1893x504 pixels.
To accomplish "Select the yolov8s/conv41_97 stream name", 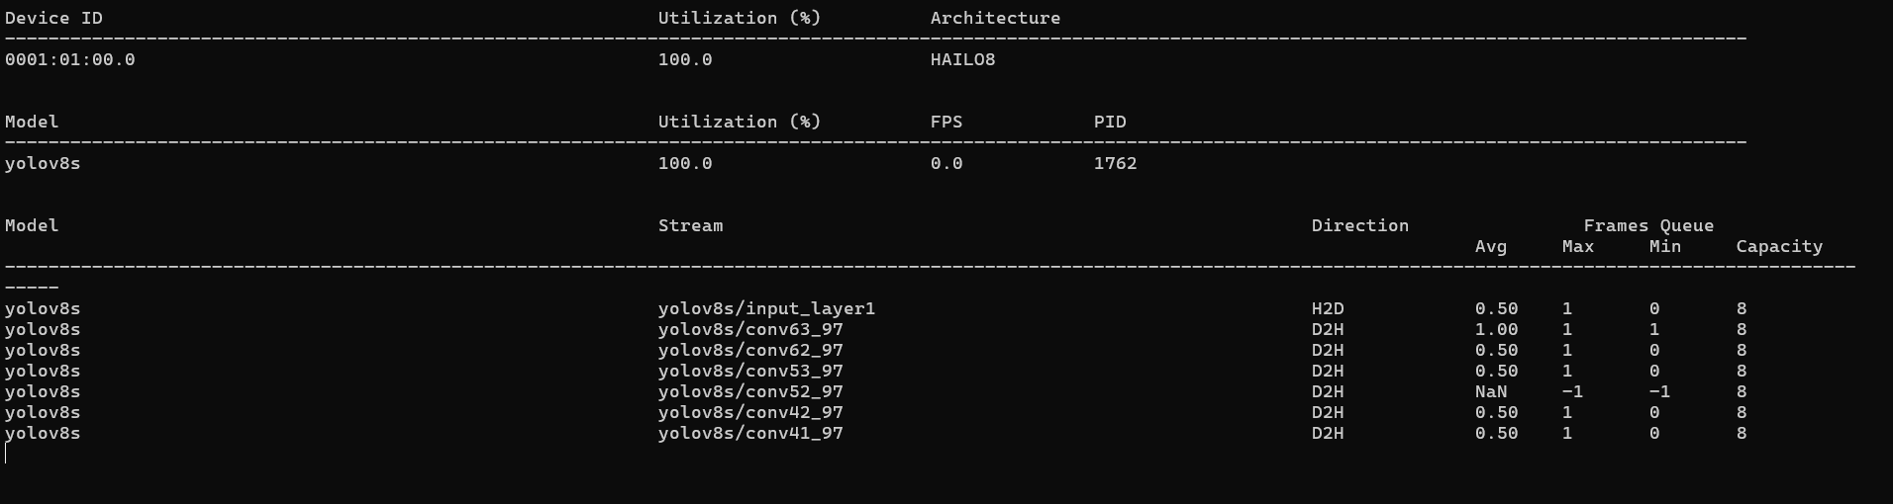I will click(750, 433).
